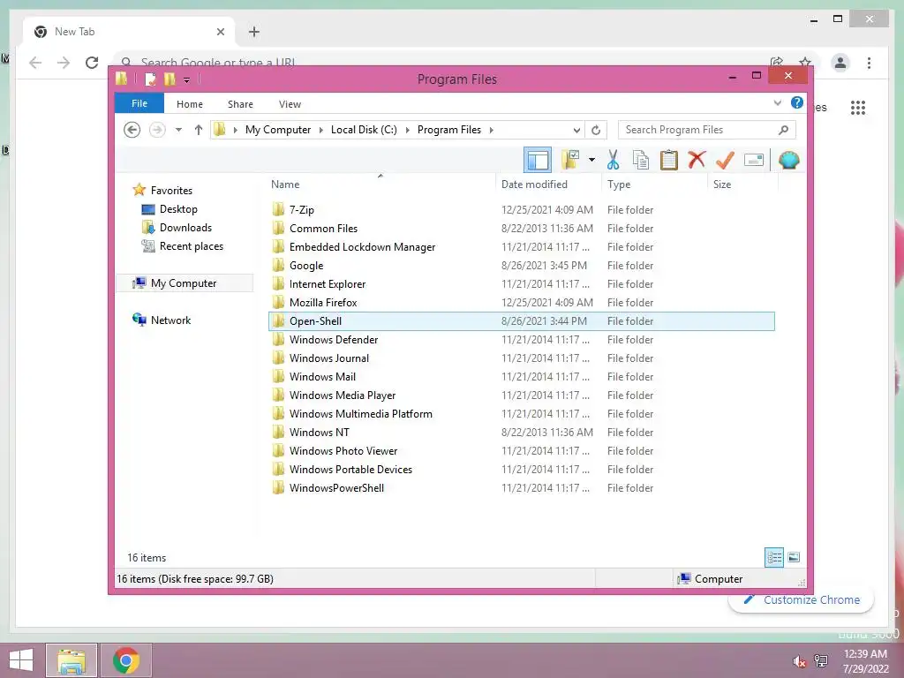Open Classic Explorer shell settings icon

(x=788, y=160)
